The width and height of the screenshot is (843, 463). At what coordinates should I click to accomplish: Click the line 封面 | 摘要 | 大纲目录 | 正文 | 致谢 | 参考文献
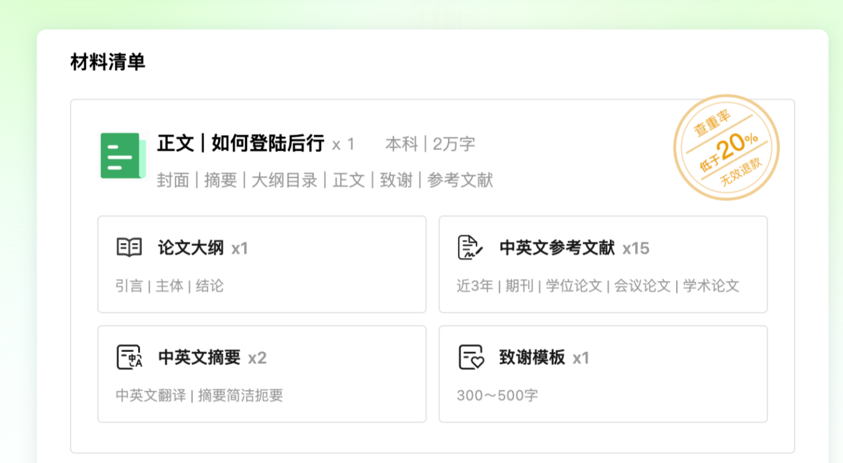pos(325,180)
